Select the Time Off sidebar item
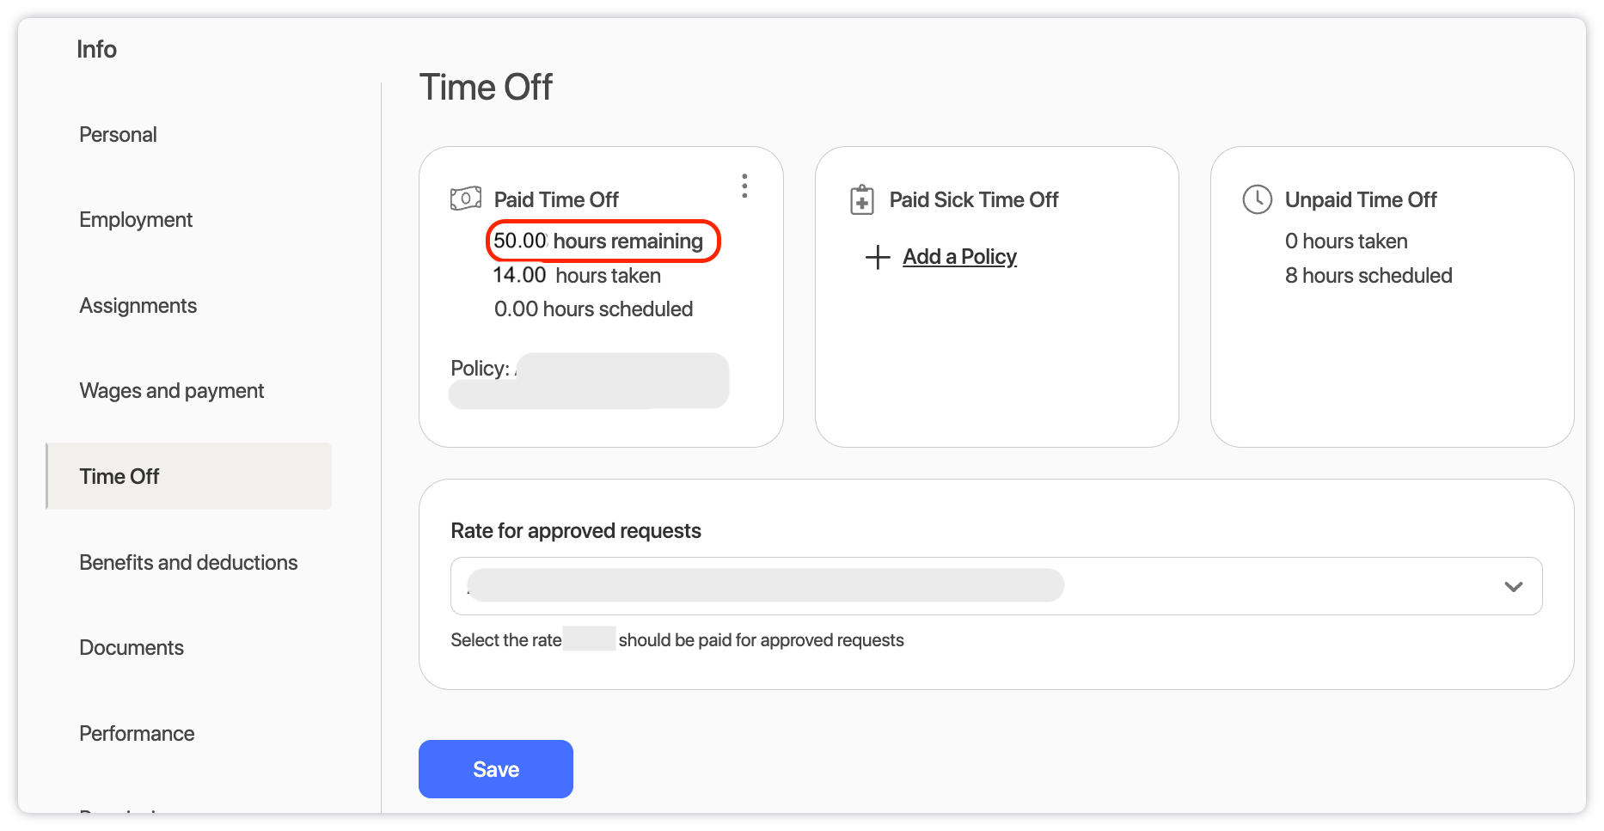 coord(119,477)
